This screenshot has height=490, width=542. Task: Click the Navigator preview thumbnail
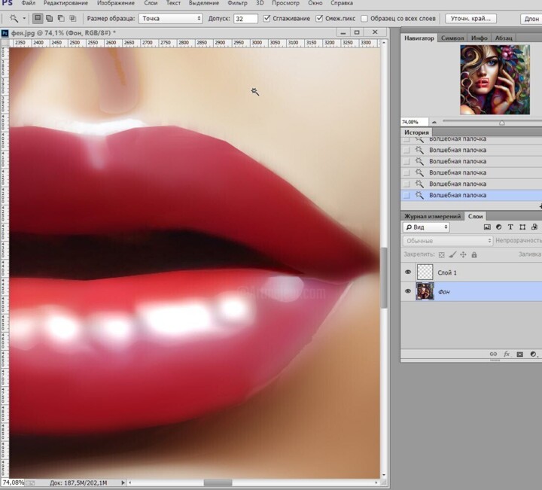(x=495, y=80)
